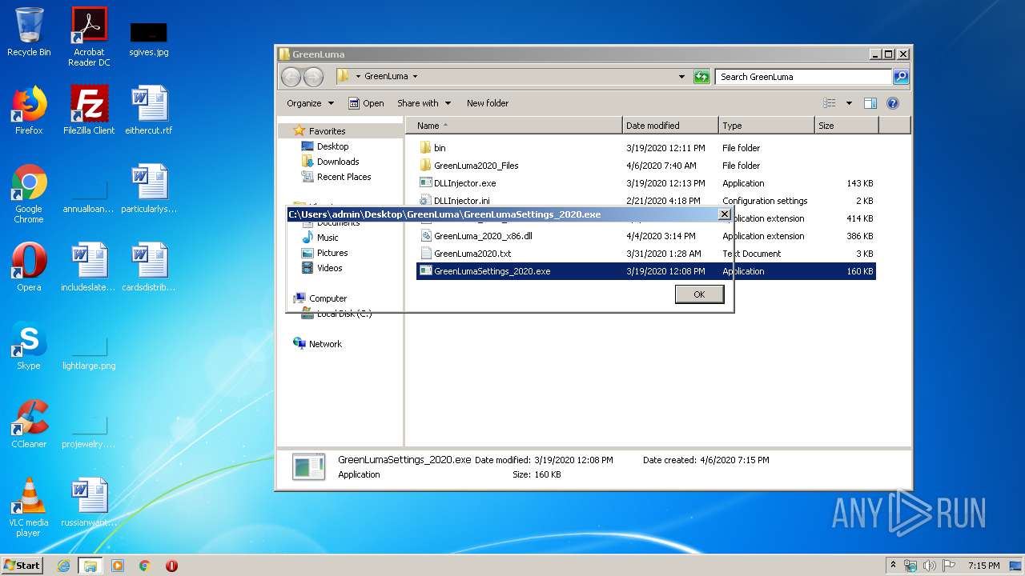Launch Skype from the desktop
The height and width of the screenshot is (576, 1025).
point(29,346)
